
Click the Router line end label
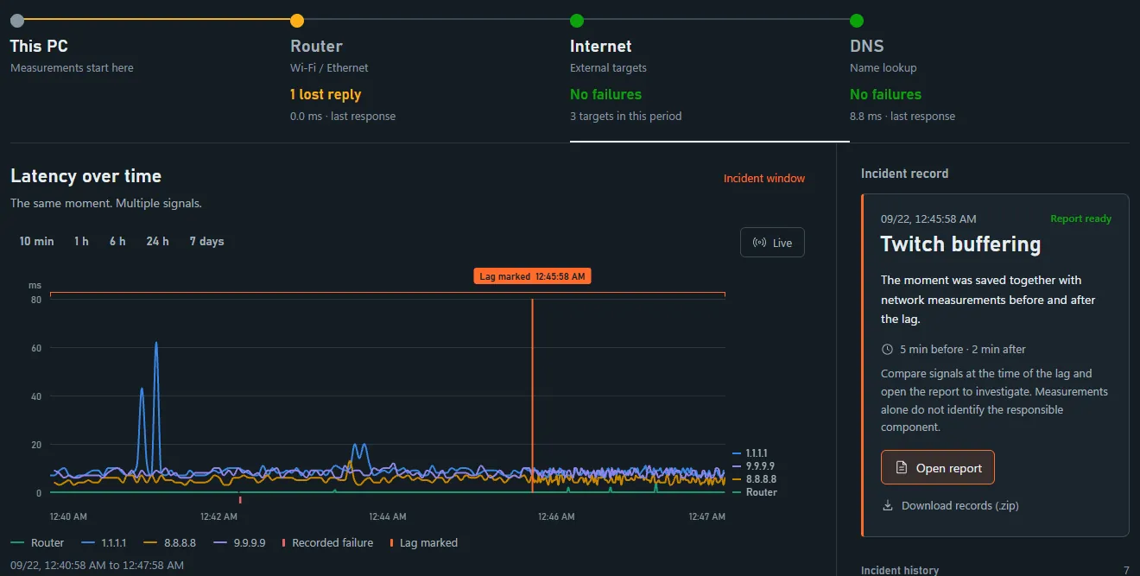761,492
